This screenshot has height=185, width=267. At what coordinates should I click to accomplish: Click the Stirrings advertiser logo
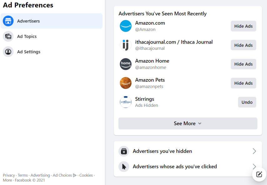(126, 102)
